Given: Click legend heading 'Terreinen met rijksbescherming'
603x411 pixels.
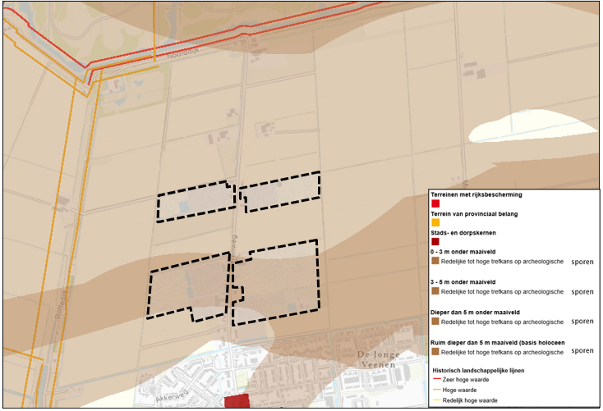Looking at the screenshot, I should pos(476,194).
